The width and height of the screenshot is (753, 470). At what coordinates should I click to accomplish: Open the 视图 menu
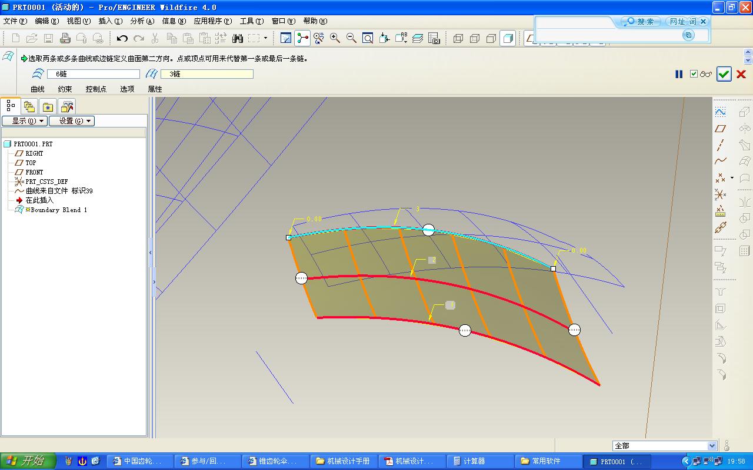coord(79,21)
